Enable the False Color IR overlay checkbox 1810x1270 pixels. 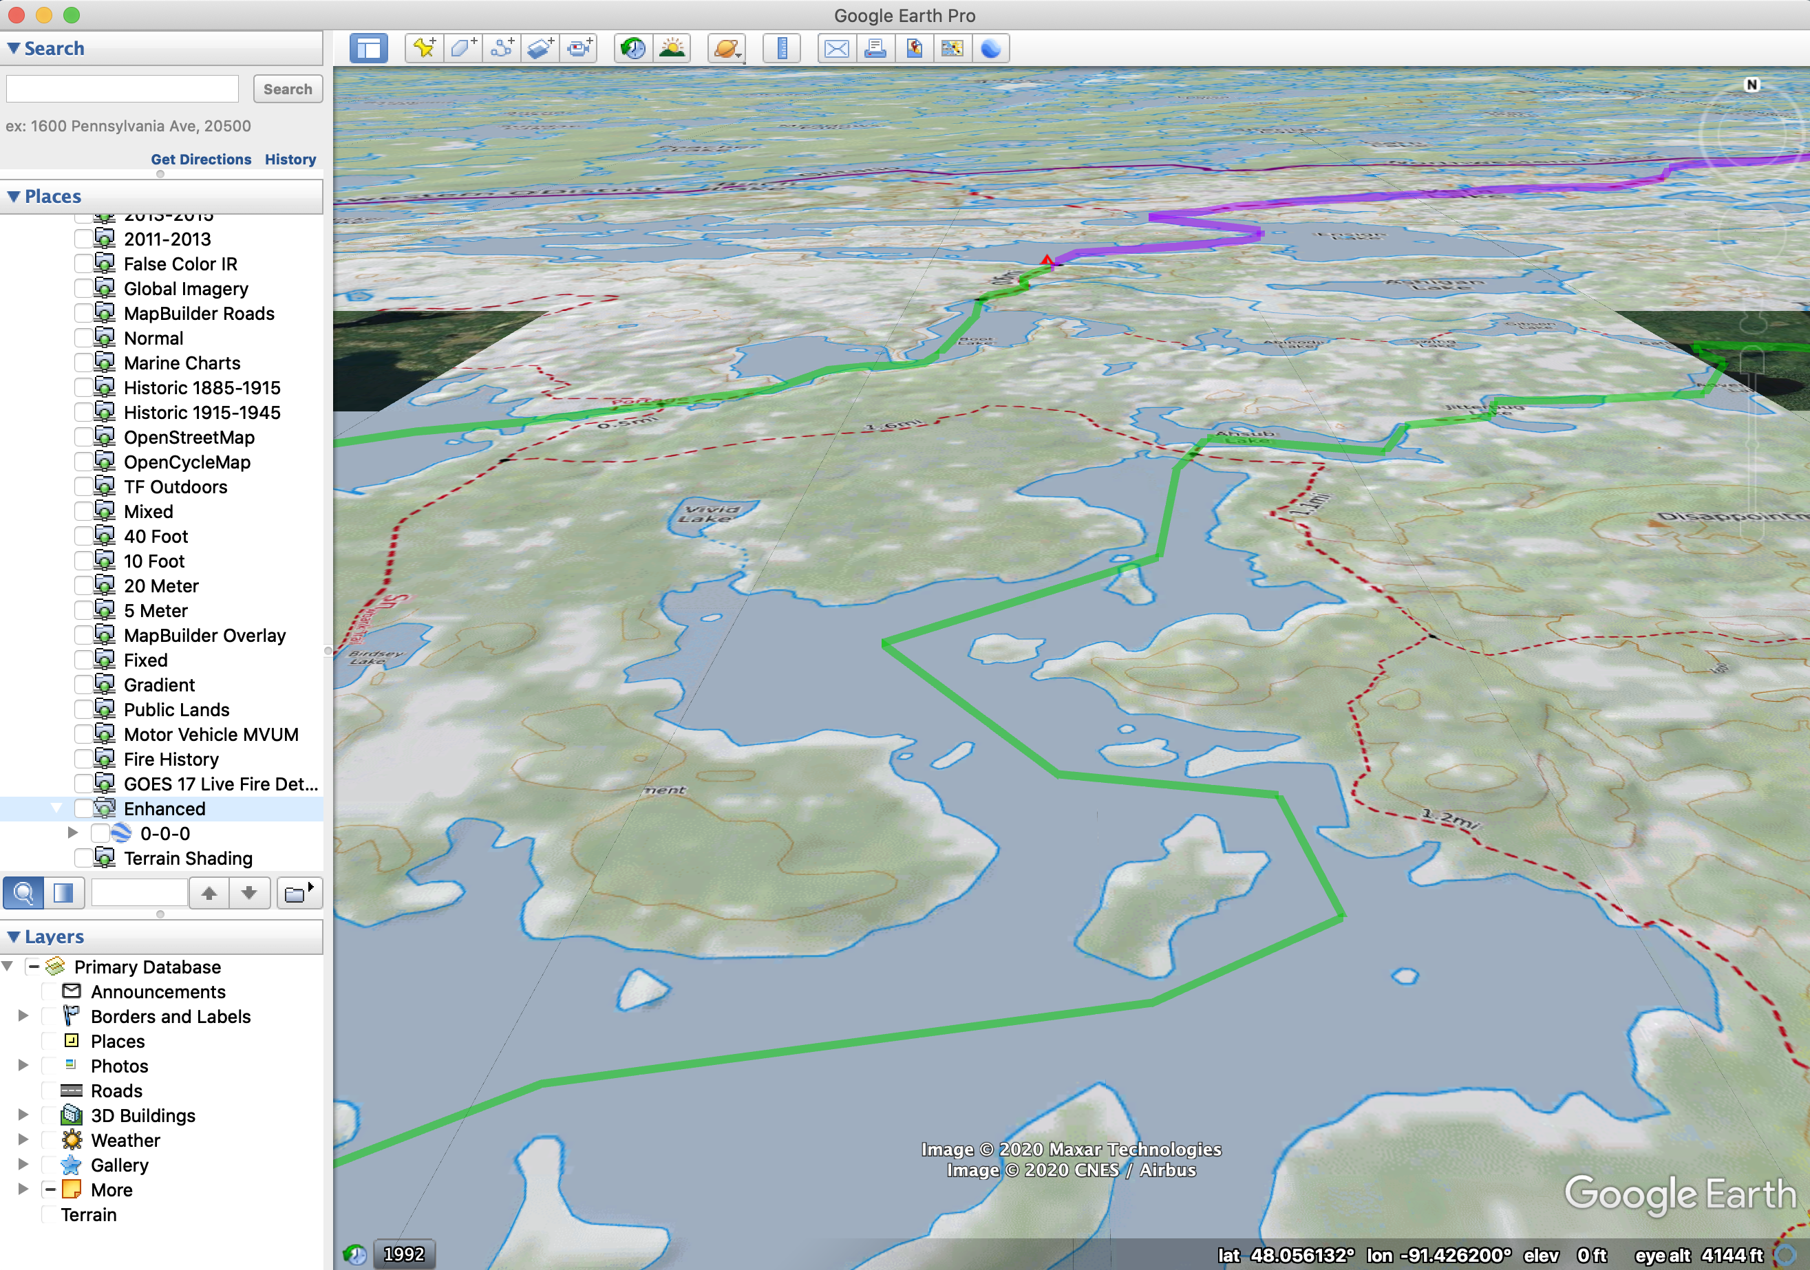click(x=82, y=264)
